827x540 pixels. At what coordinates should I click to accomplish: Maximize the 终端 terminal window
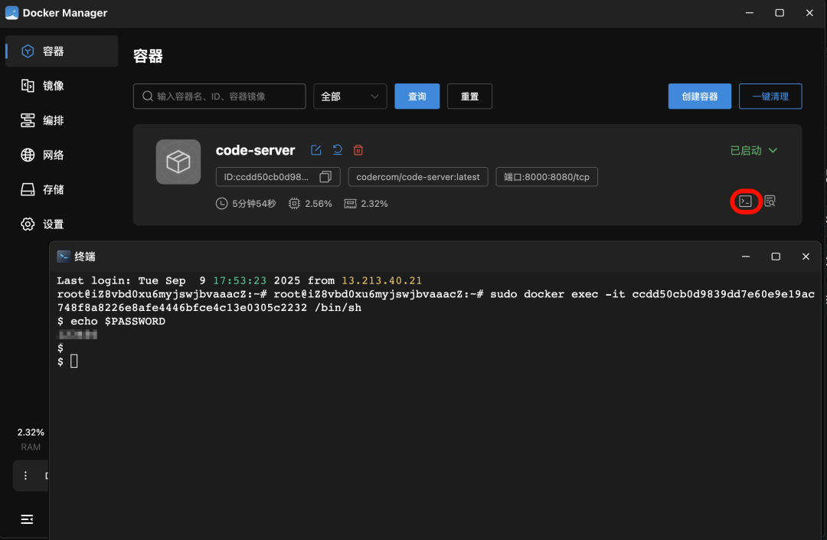click(776, 257)
